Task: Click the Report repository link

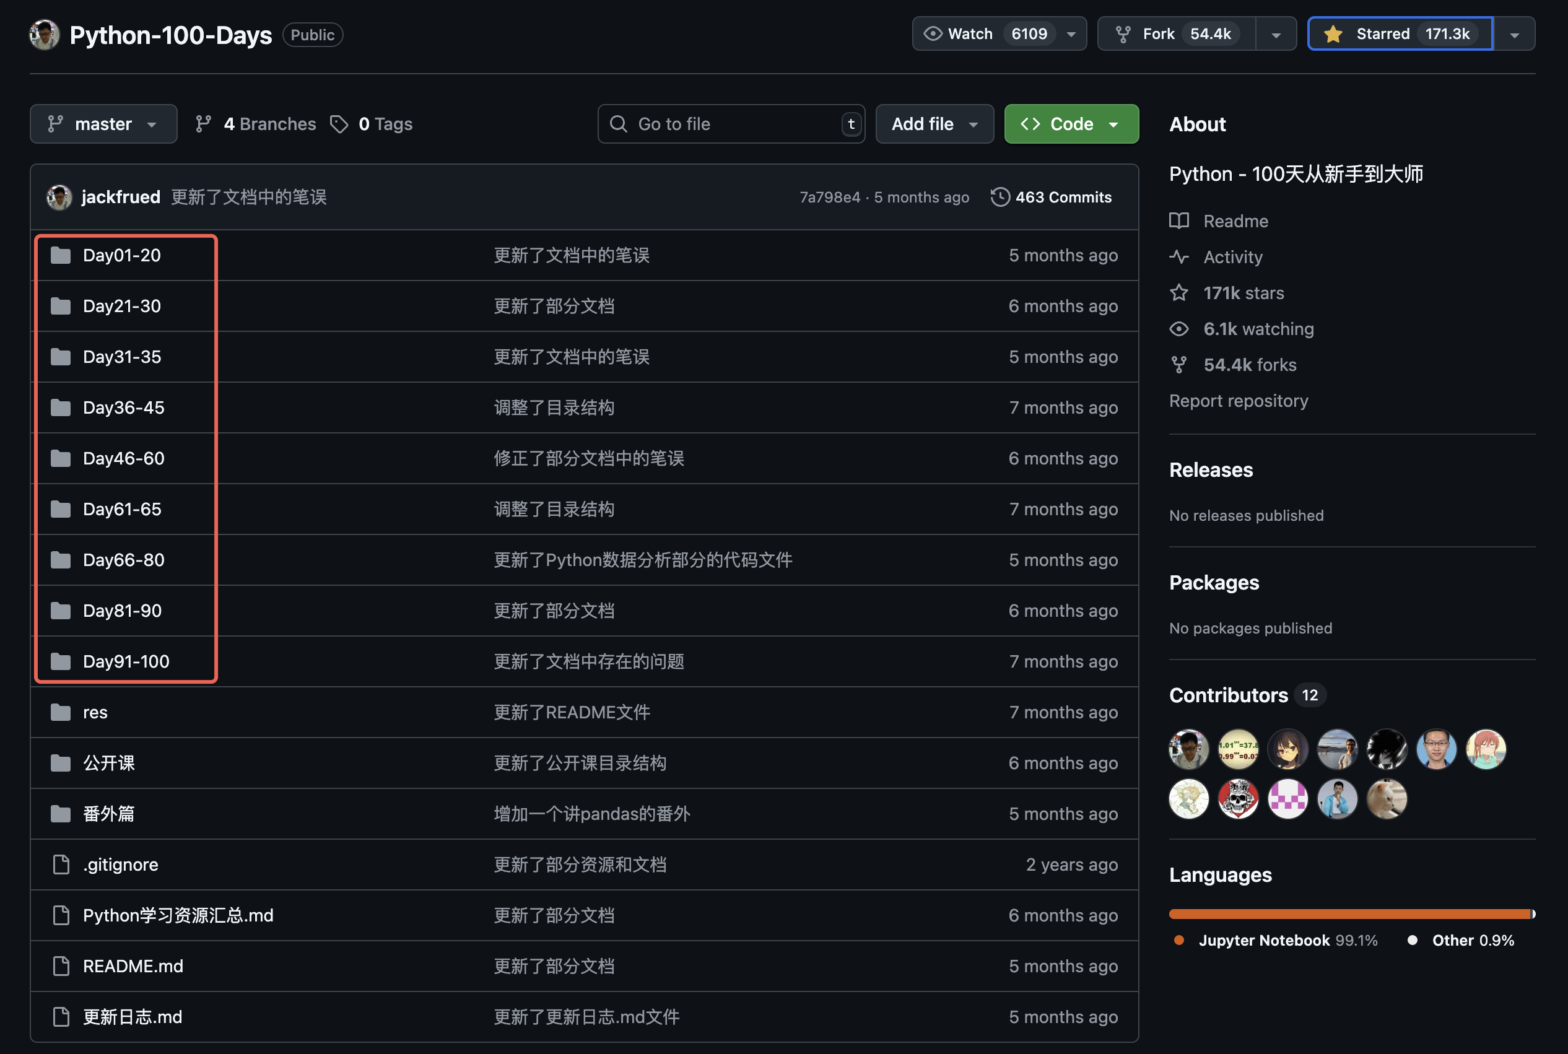Action: pos(1239,401)
